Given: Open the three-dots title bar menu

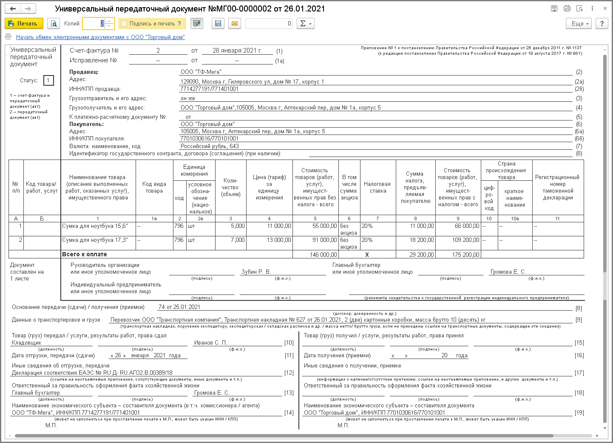Looking at the screenshot, I should pyautogui.click(x=592, y=8).
